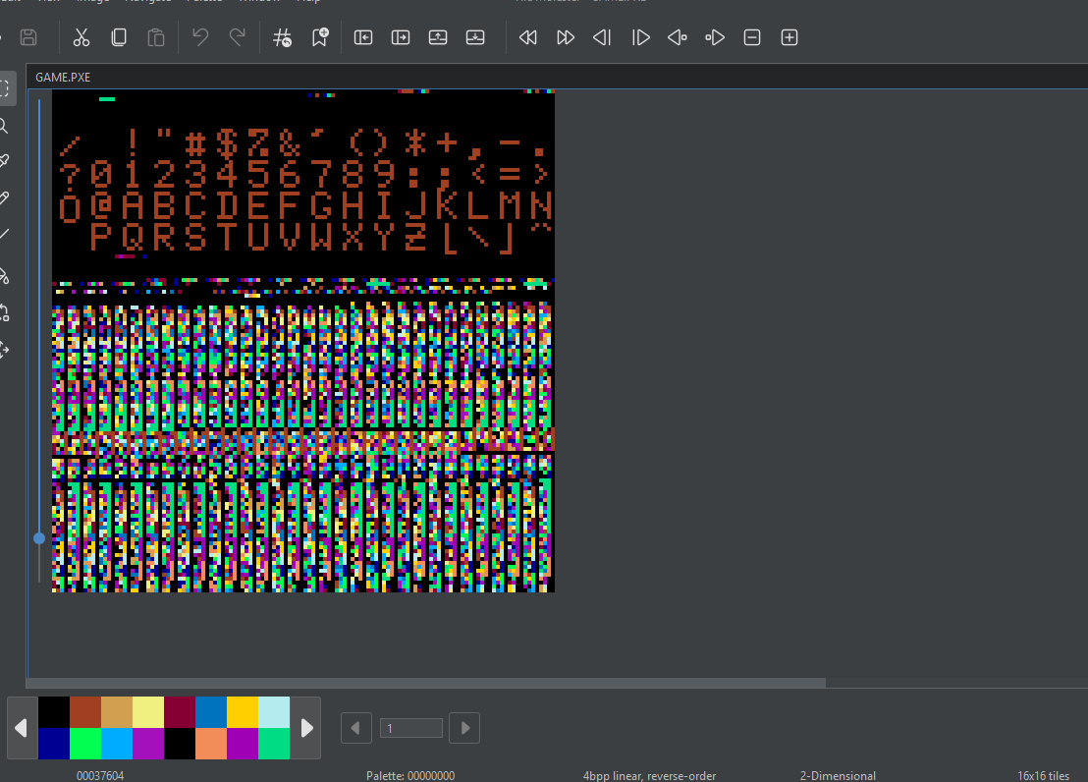
Task: Click the palette index number field
Action: click(410, 728)
